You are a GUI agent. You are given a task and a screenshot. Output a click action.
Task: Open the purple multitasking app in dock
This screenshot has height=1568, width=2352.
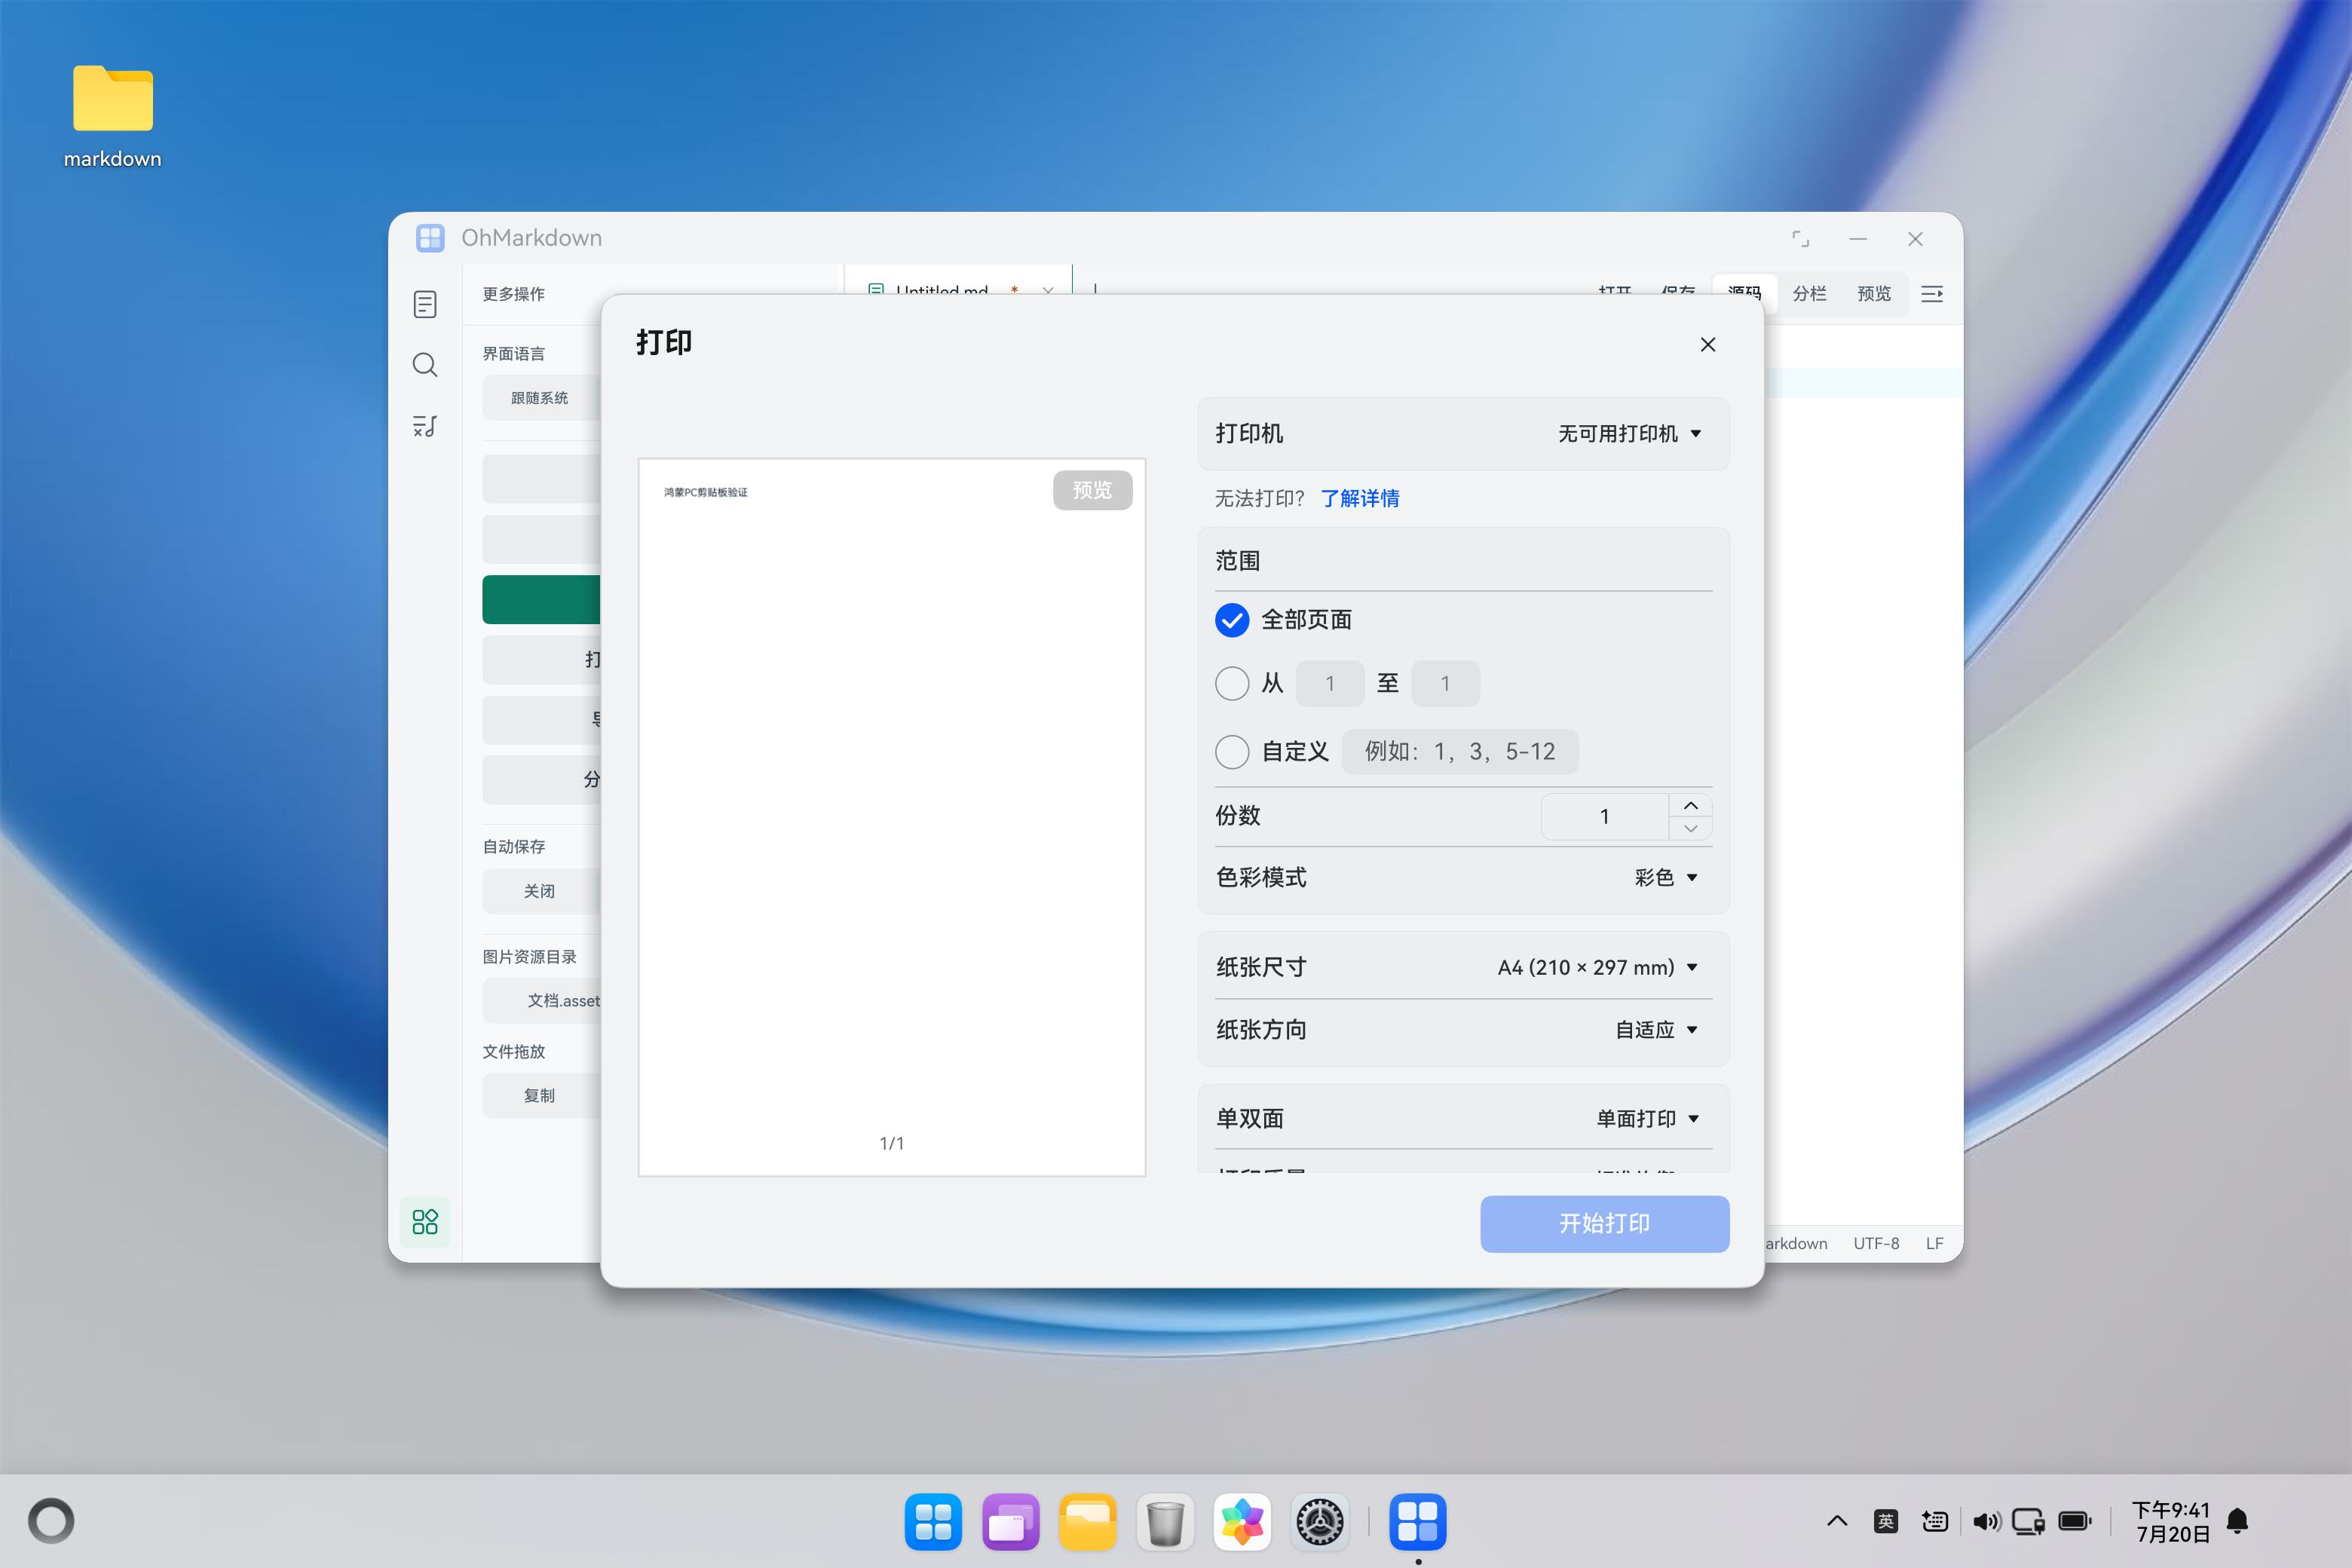1010,1522
